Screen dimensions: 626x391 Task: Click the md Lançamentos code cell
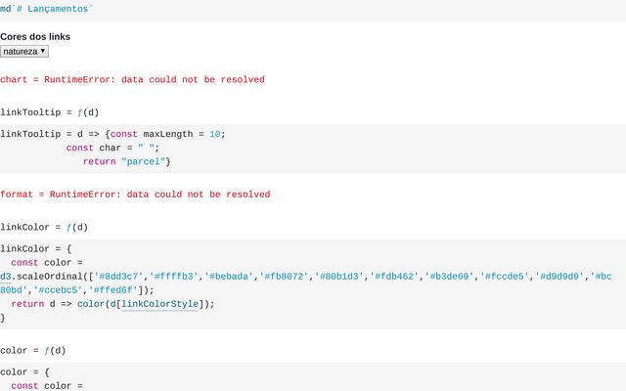pos(47,8)
